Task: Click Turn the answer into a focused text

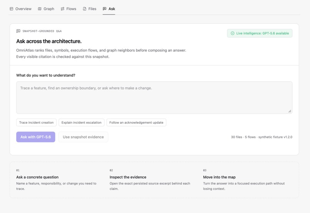Action: coord(244,186)
